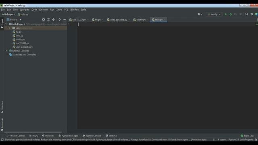The width and height of the screenshot is (258, 145).
Task: Open Project panel options gear
Action: (x=60, y=20)
